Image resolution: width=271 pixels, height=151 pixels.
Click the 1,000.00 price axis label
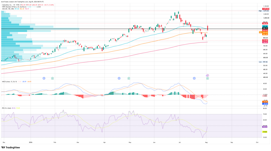point(266,18)
